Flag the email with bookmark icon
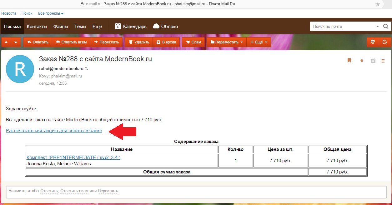Image resolution: width=392 pixels, height=205 pixels. [349, 61]
